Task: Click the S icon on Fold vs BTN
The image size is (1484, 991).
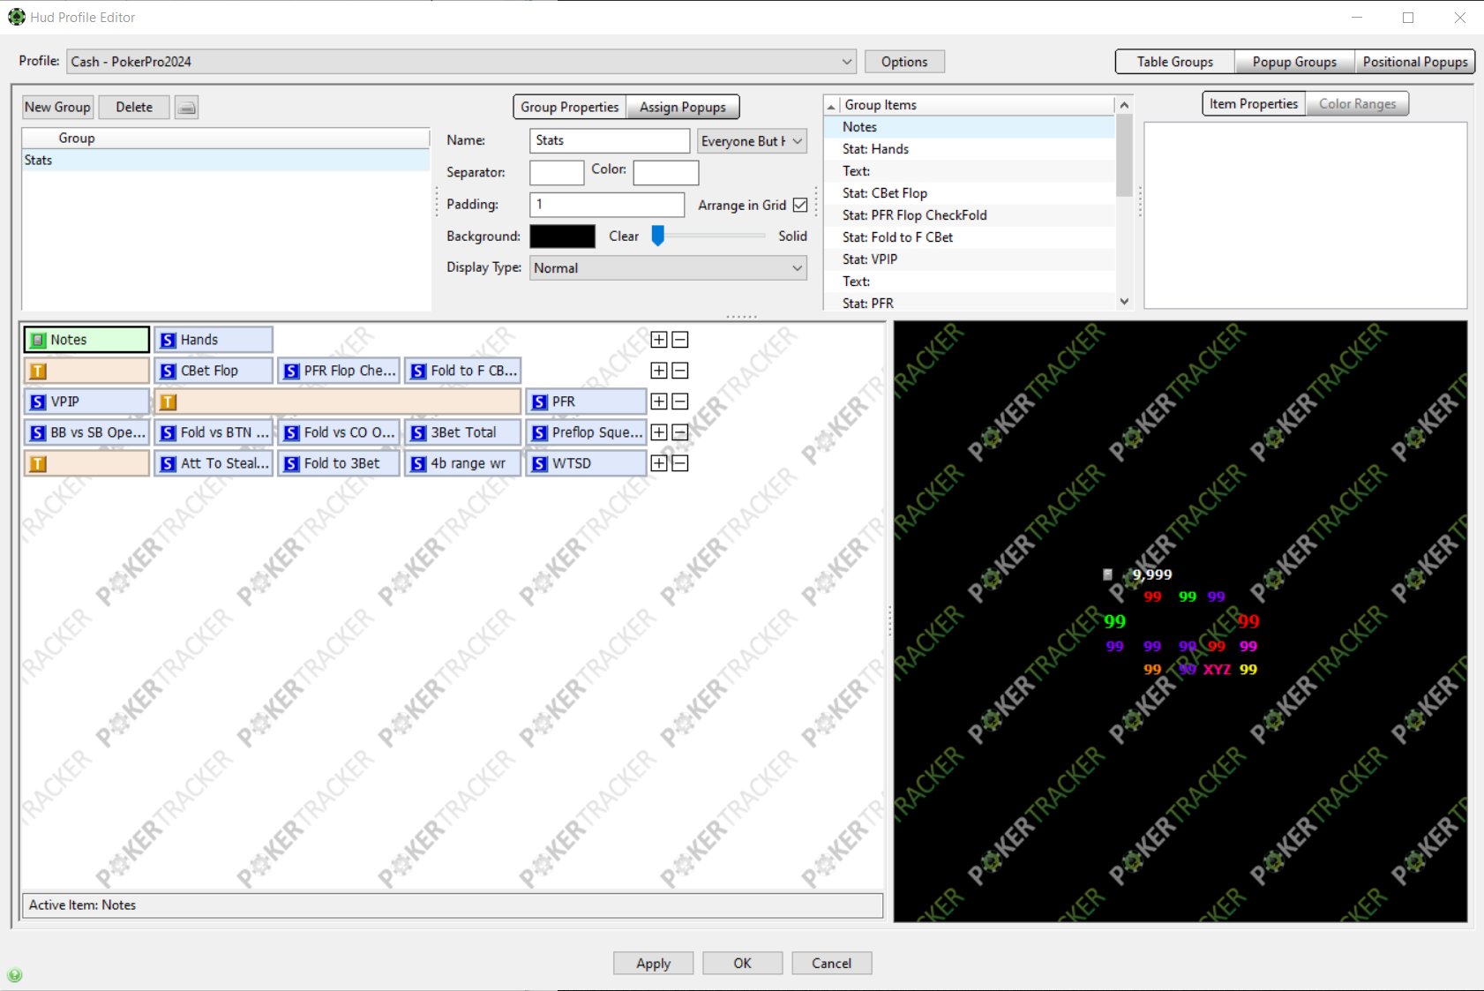Action: pos(168,432)
